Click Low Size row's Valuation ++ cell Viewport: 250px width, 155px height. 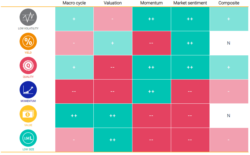[113, 140]
